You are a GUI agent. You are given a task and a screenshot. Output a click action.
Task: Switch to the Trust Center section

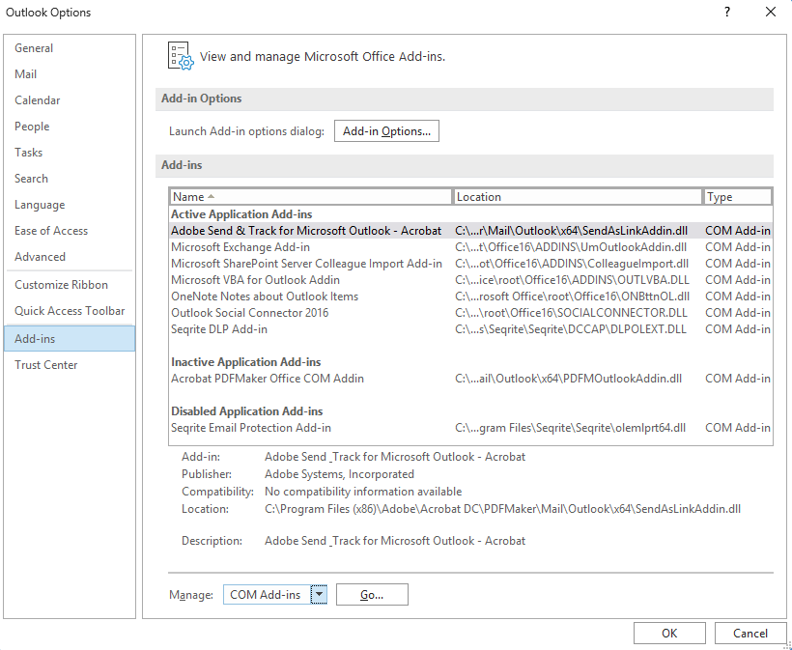[x=45, y=364]
